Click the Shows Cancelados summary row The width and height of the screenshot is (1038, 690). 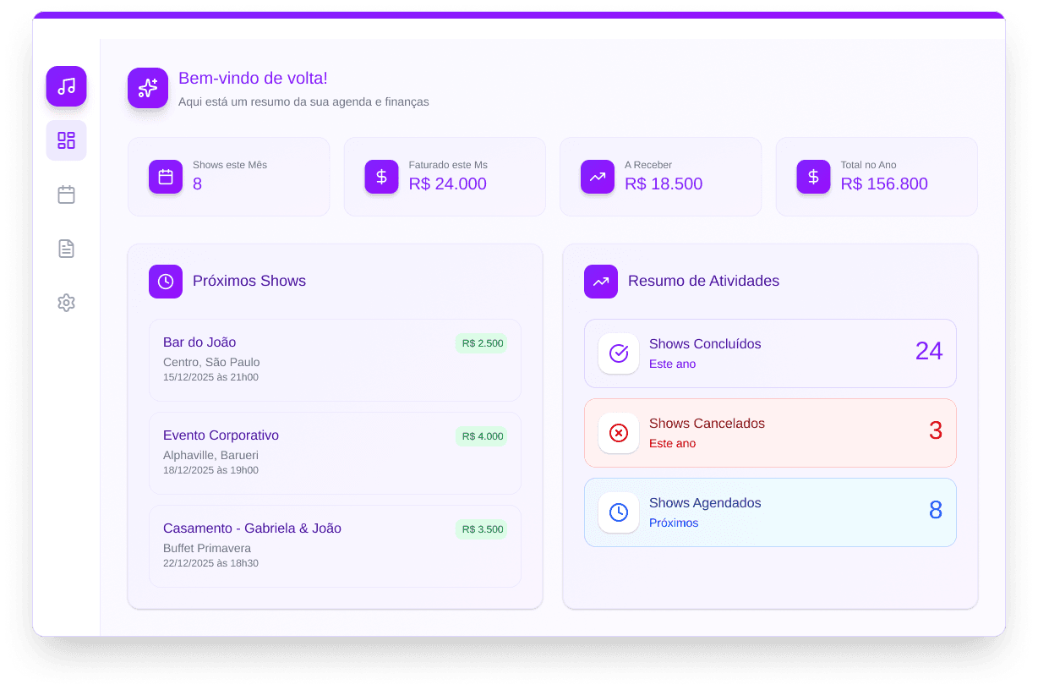coord(769,433)
